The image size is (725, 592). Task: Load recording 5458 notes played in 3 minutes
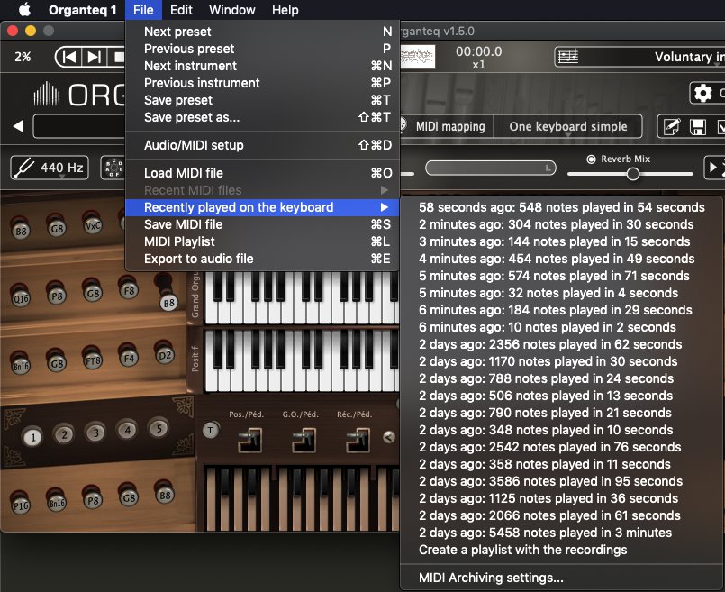562,533
